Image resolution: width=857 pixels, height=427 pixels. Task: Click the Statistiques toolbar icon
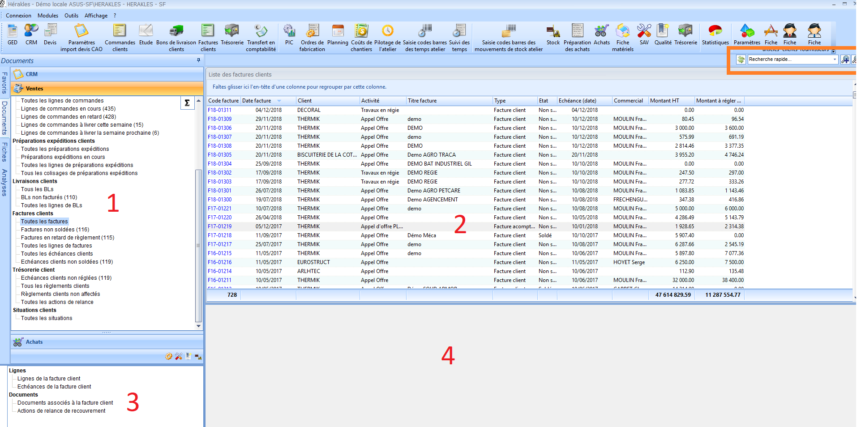pos(715,31)
